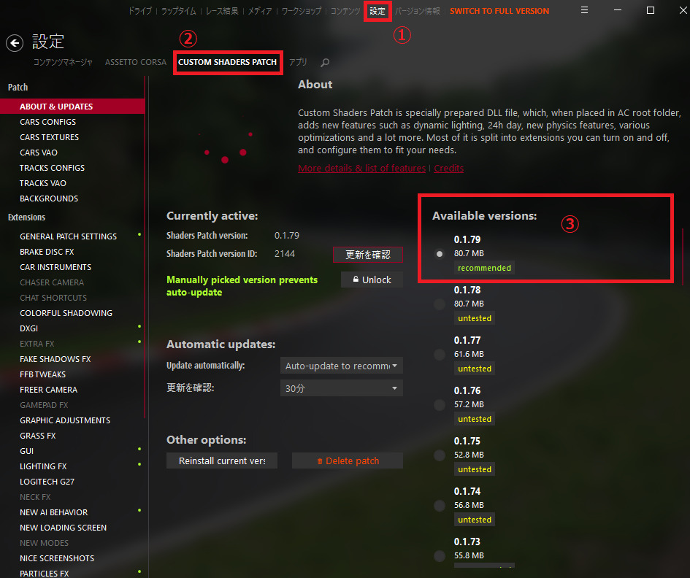Open the hamburger menu icon
The width and height of the screenshot is (690, 578).
(584, 10)
